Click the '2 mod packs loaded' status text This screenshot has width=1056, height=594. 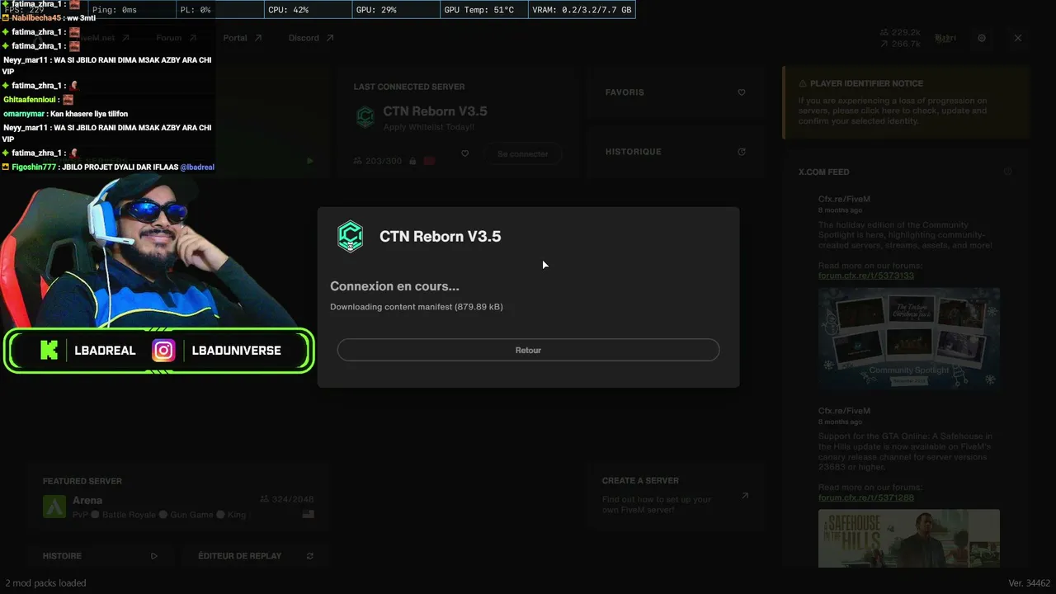45,583
